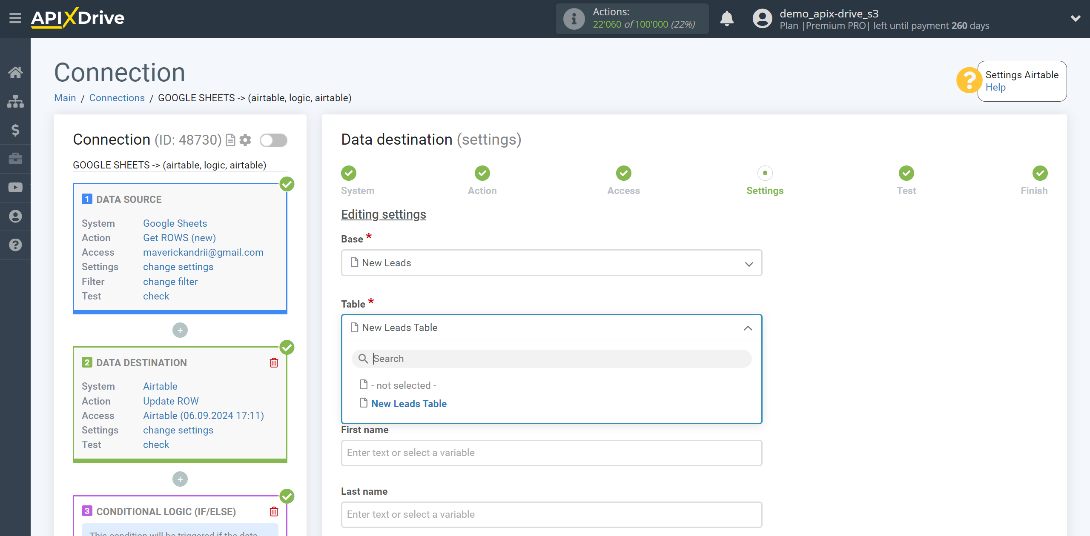Click the user avatar icon
The image size is (1090, 536).
(762, 19)
